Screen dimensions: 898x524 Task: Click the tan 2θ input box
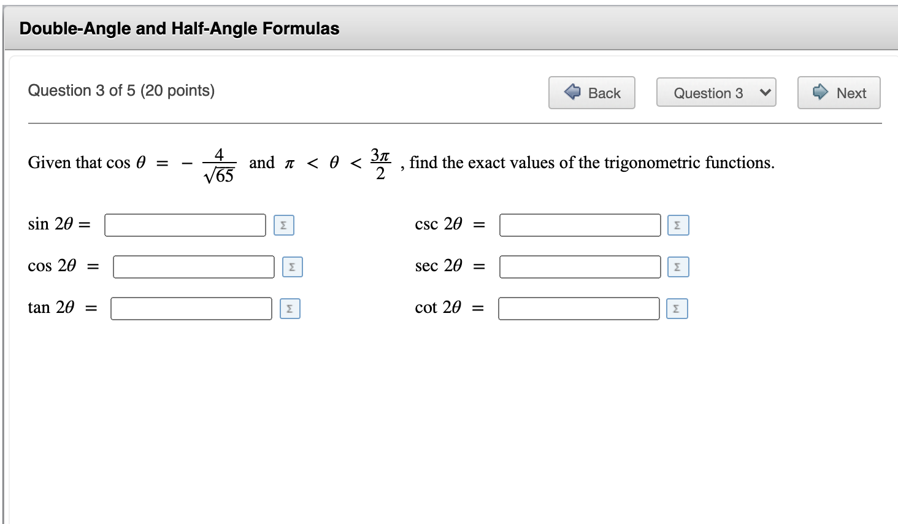190,309
